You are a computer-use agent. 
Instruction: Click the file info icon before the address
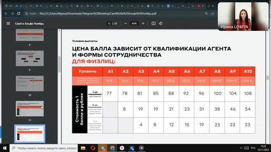(26, 14)
